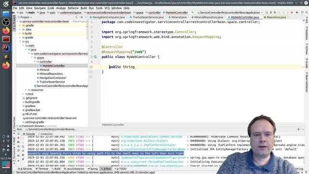Rerun the application in Run panel
Screen dimensions: 309x174
click(18, 134)
